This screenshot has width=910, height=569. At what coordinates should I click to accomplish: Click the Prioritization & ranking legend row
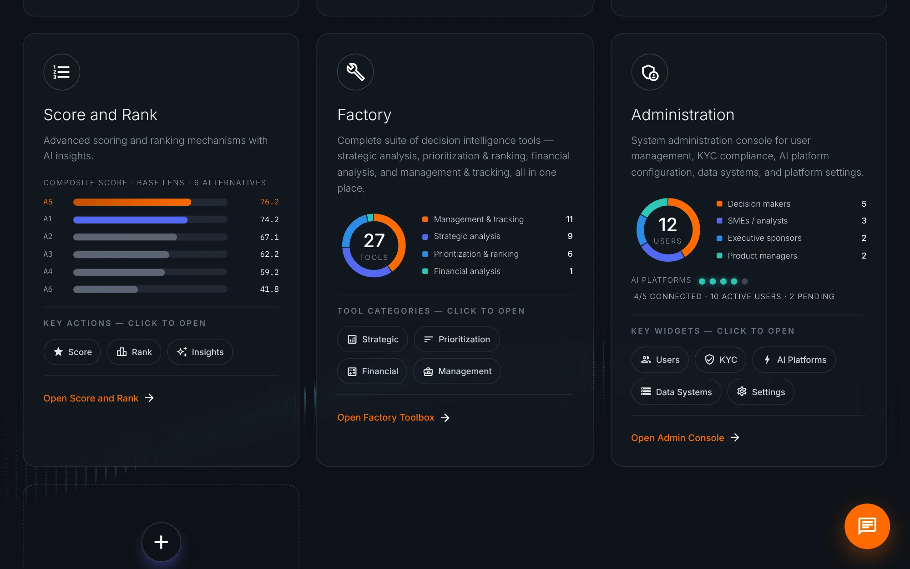pyautogui.click(x=497, y=254)
